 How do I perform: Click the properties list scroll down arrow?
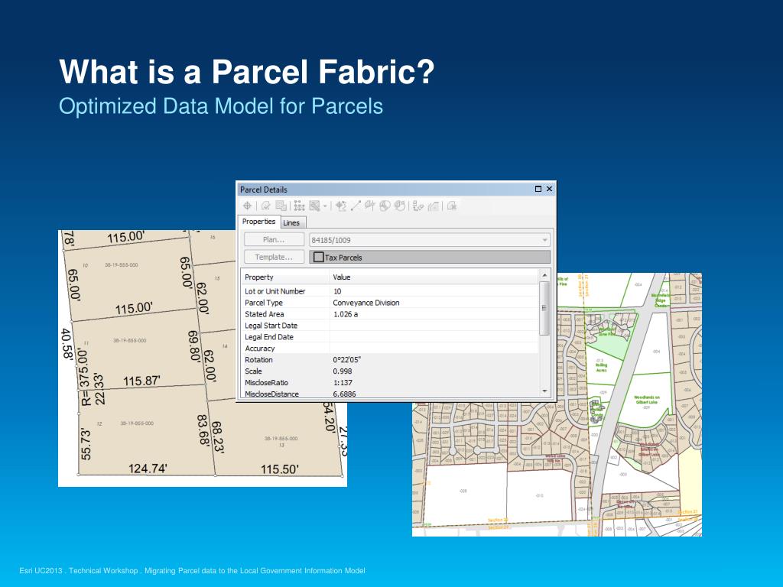pos(544,392)
